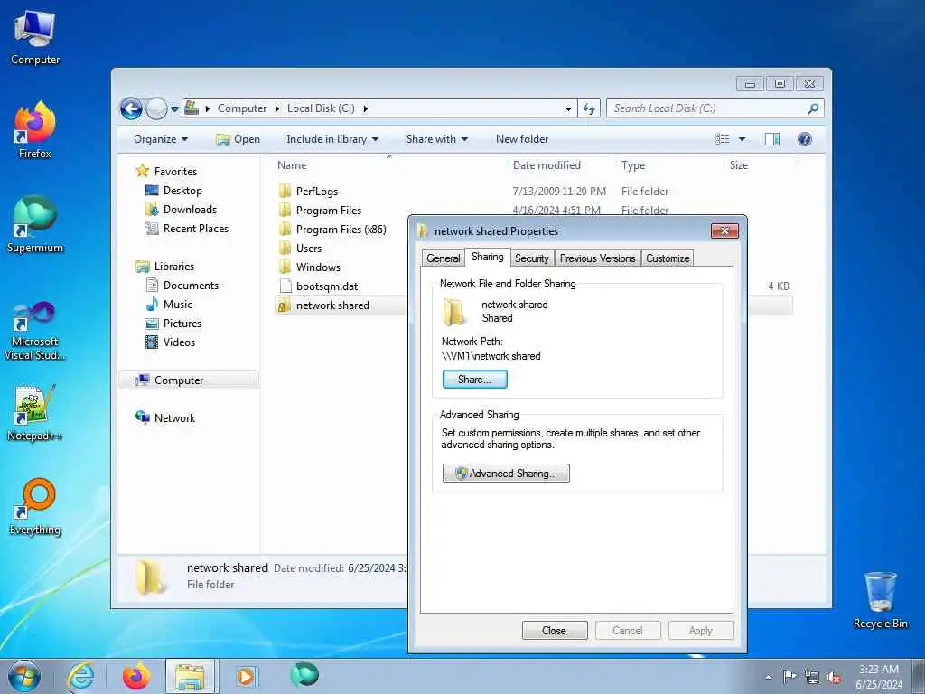
Task: Open Supermium from the taskbar
Action: (304, 675)
